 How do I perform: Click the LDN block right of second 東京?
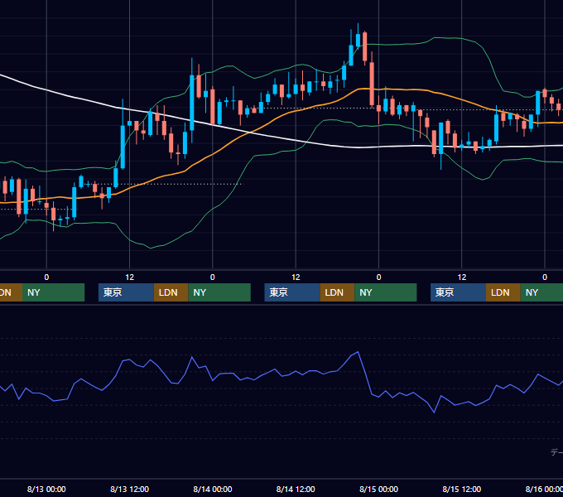point(337,292)
